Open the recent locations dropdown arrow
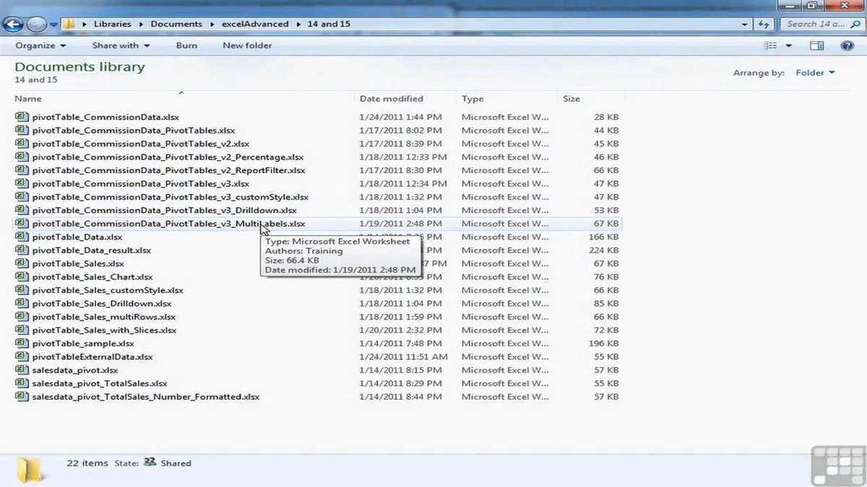Screen dimensions: 867x487 pos(53,25)
